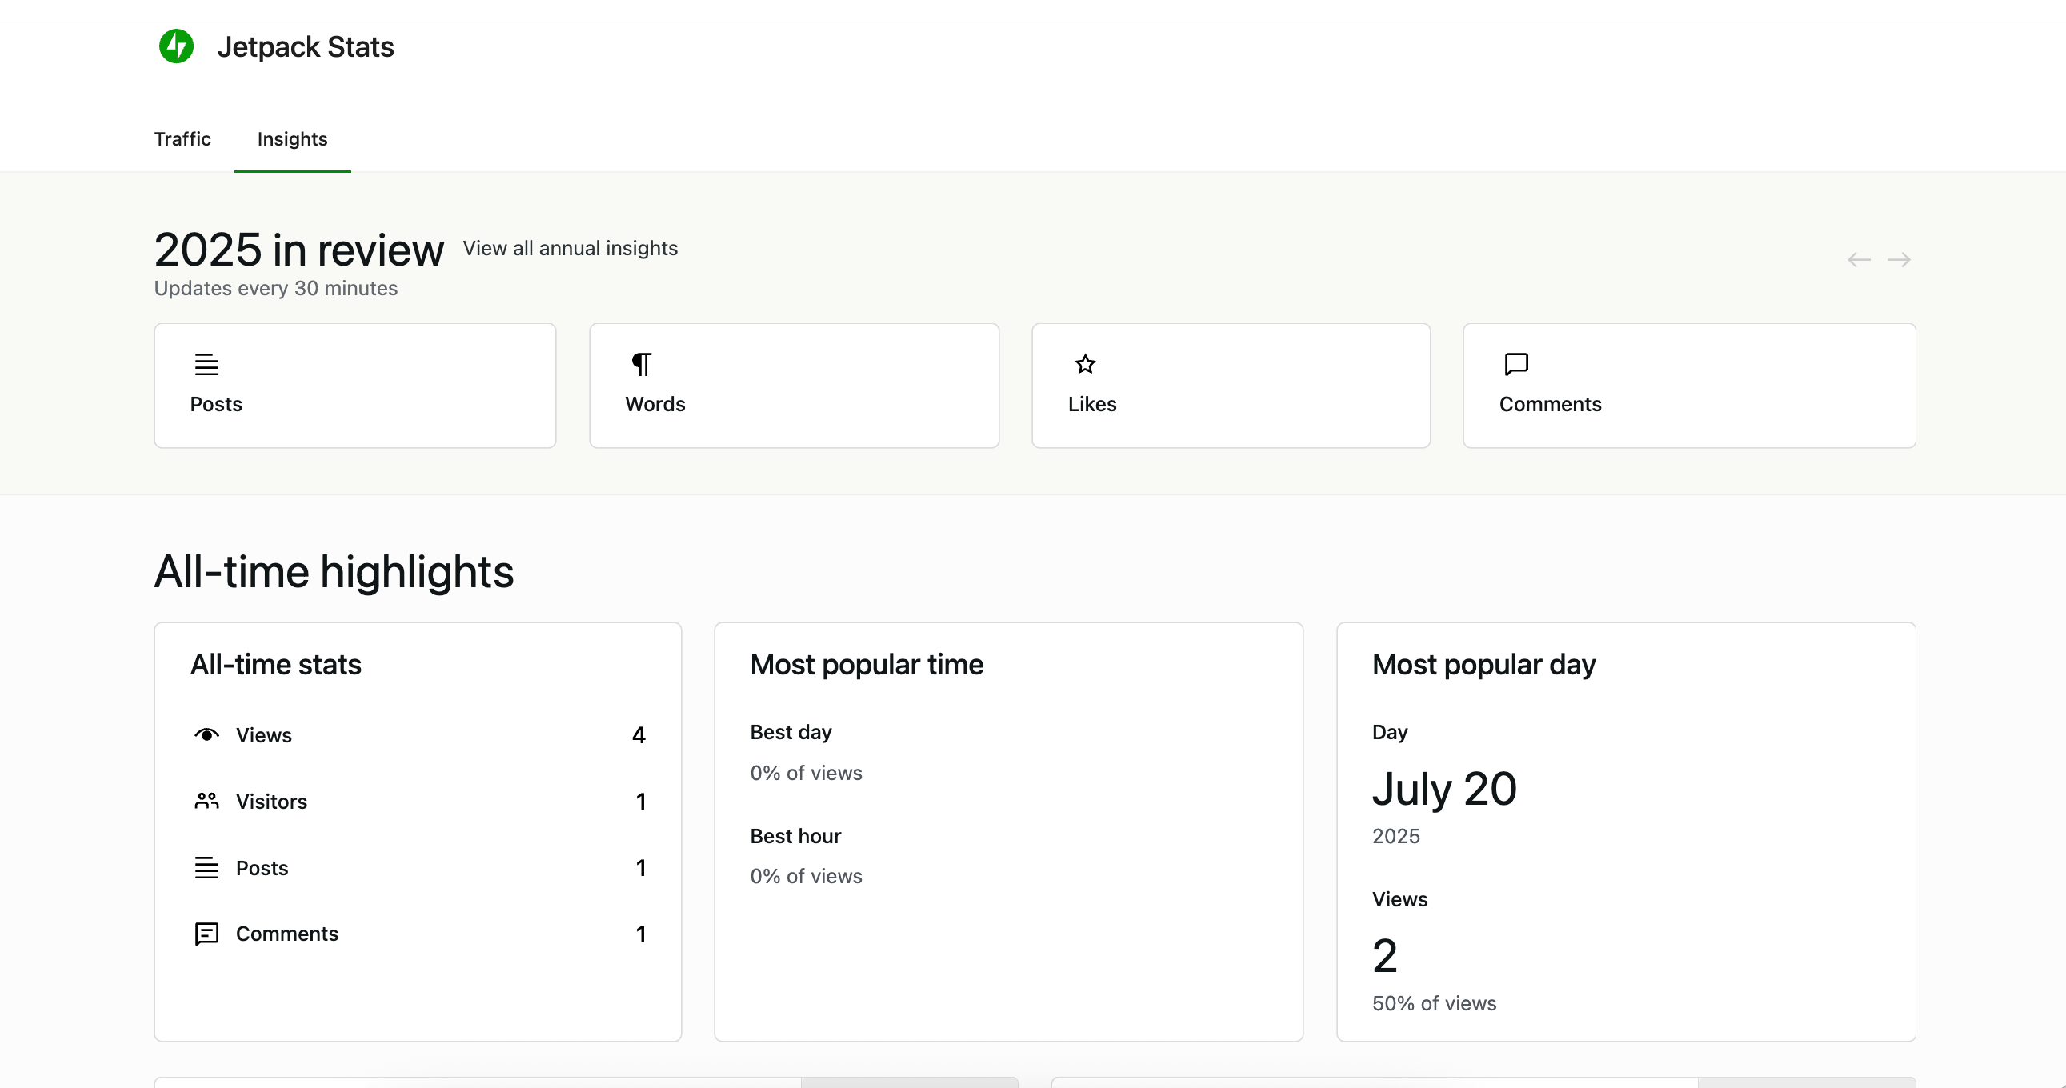
Task: Open View all annual insights link
Action: (570, 249)
